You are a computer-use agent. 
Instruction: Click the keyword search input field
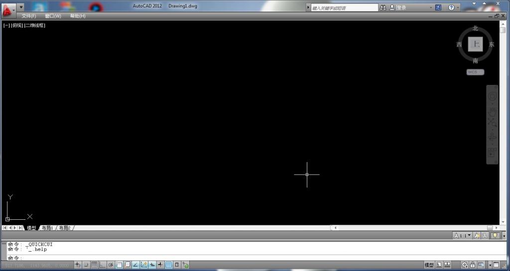tap(345, 8)
